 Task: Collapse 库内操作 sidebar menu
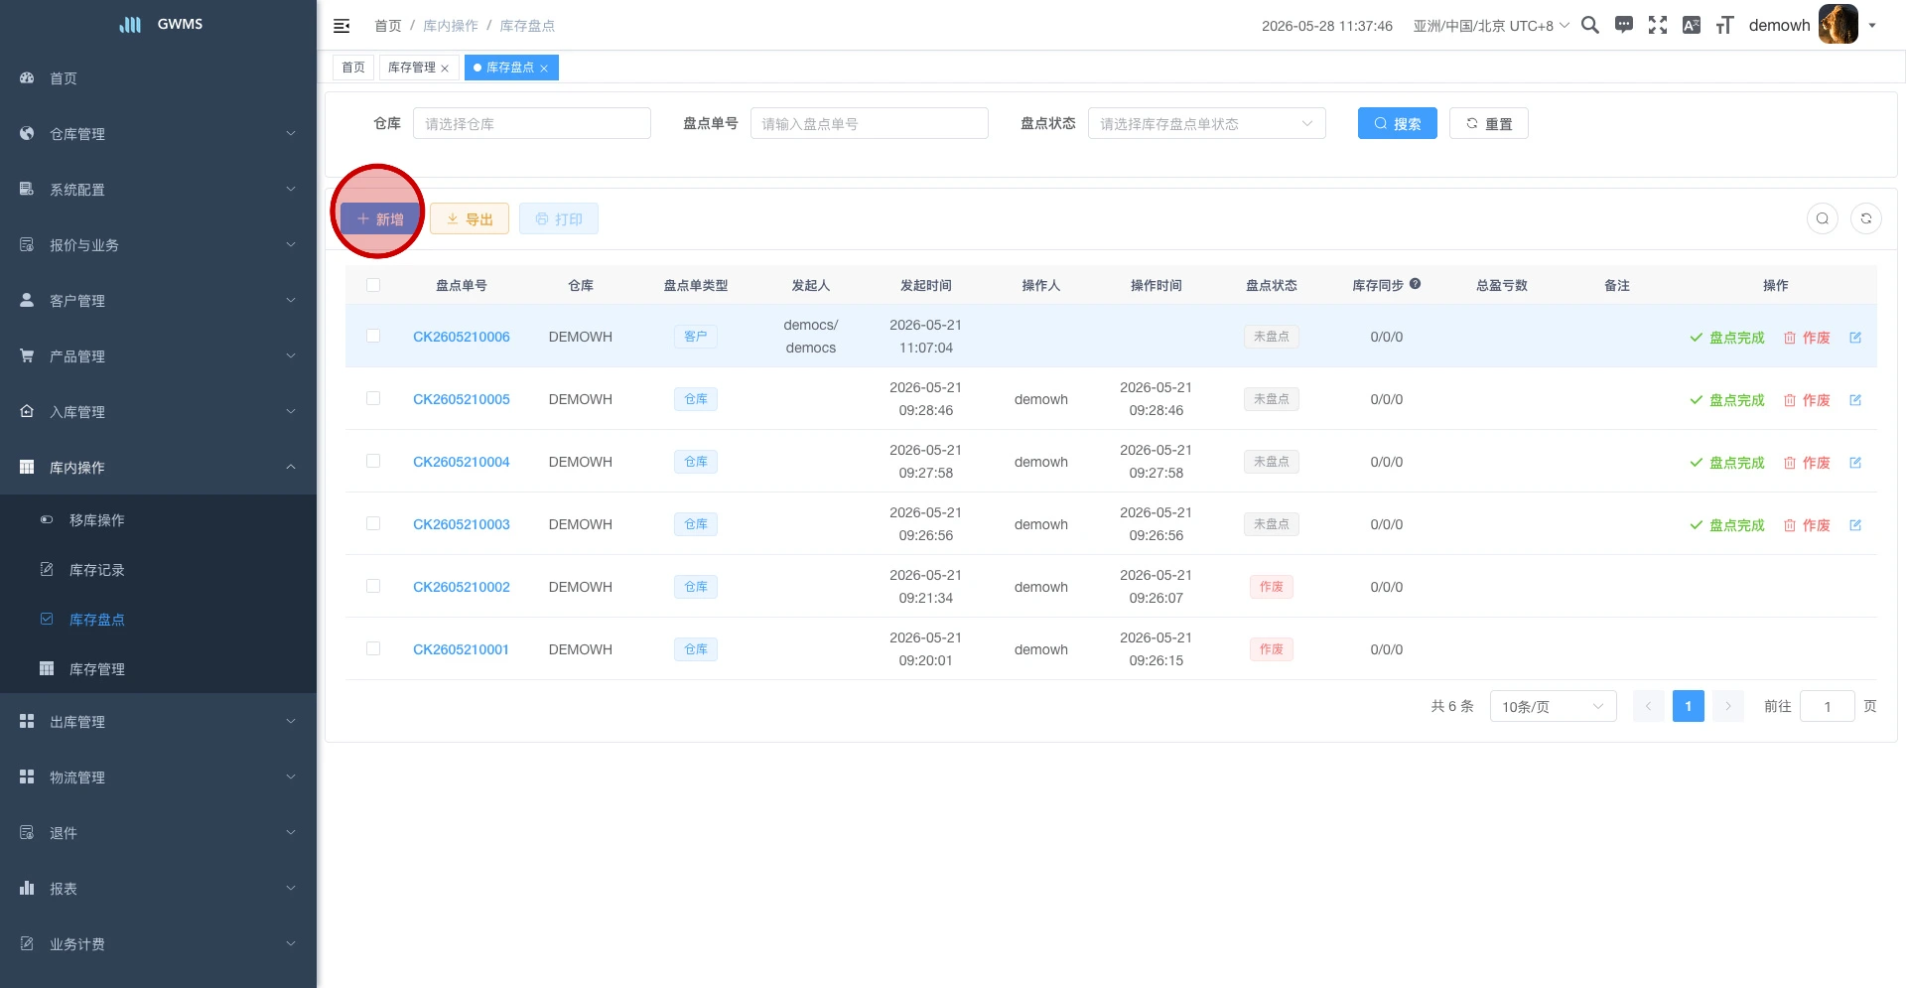(159, 468)
